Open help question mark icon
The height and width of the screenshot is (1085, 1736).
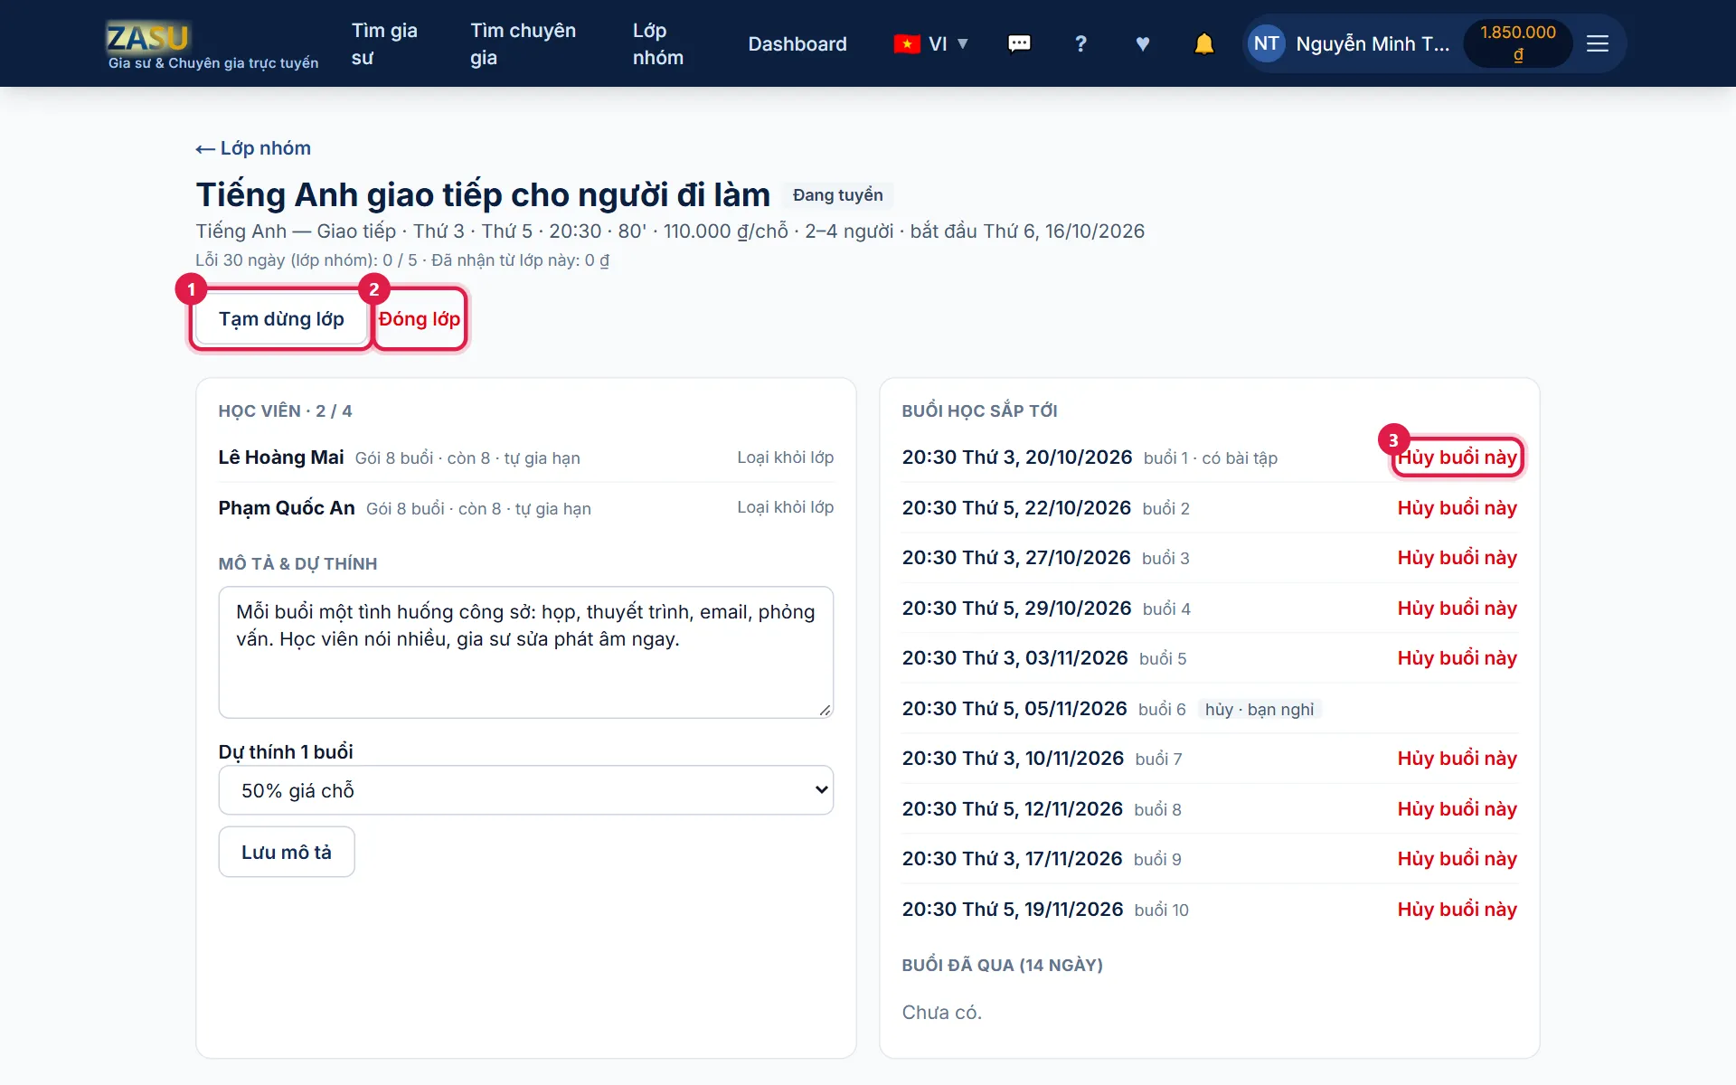coord(1080,43)
